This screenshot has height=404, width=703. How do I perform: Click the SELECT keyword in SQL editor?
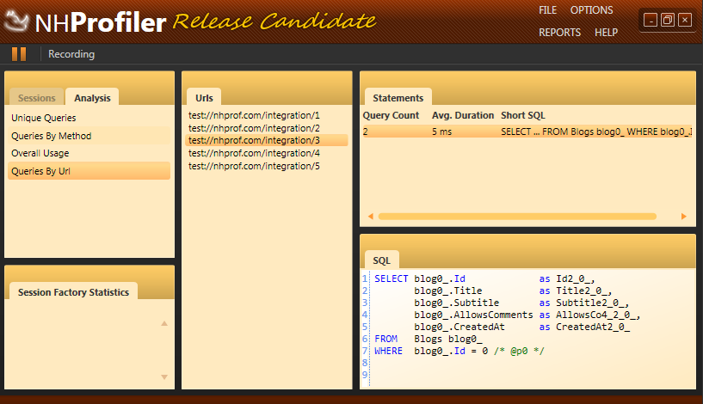pyautogui.click(x=391, y=279)
